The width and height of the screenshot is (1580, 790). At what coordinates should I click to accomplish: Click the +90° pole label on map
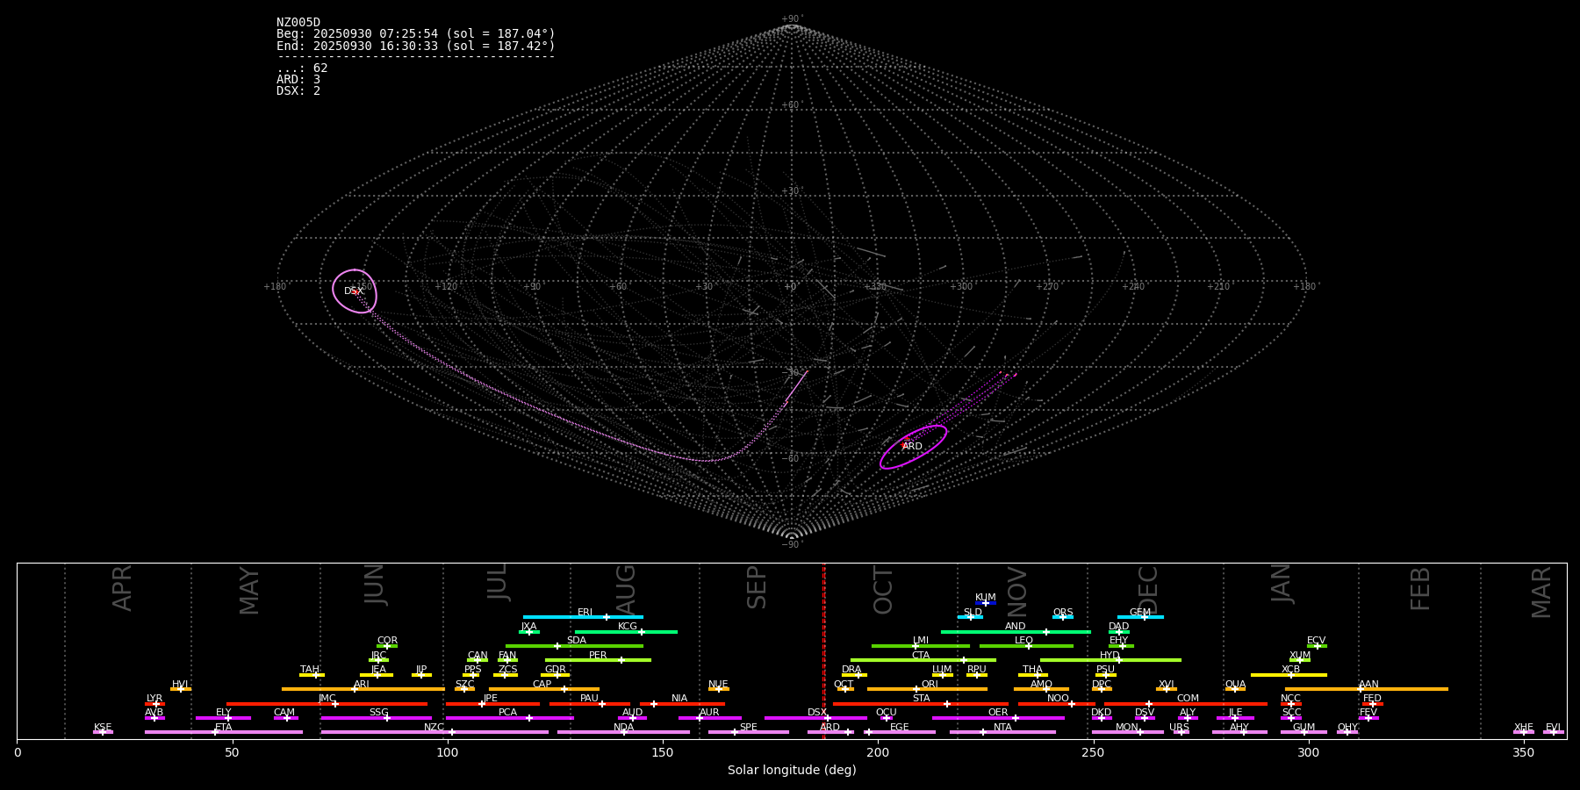792,19
